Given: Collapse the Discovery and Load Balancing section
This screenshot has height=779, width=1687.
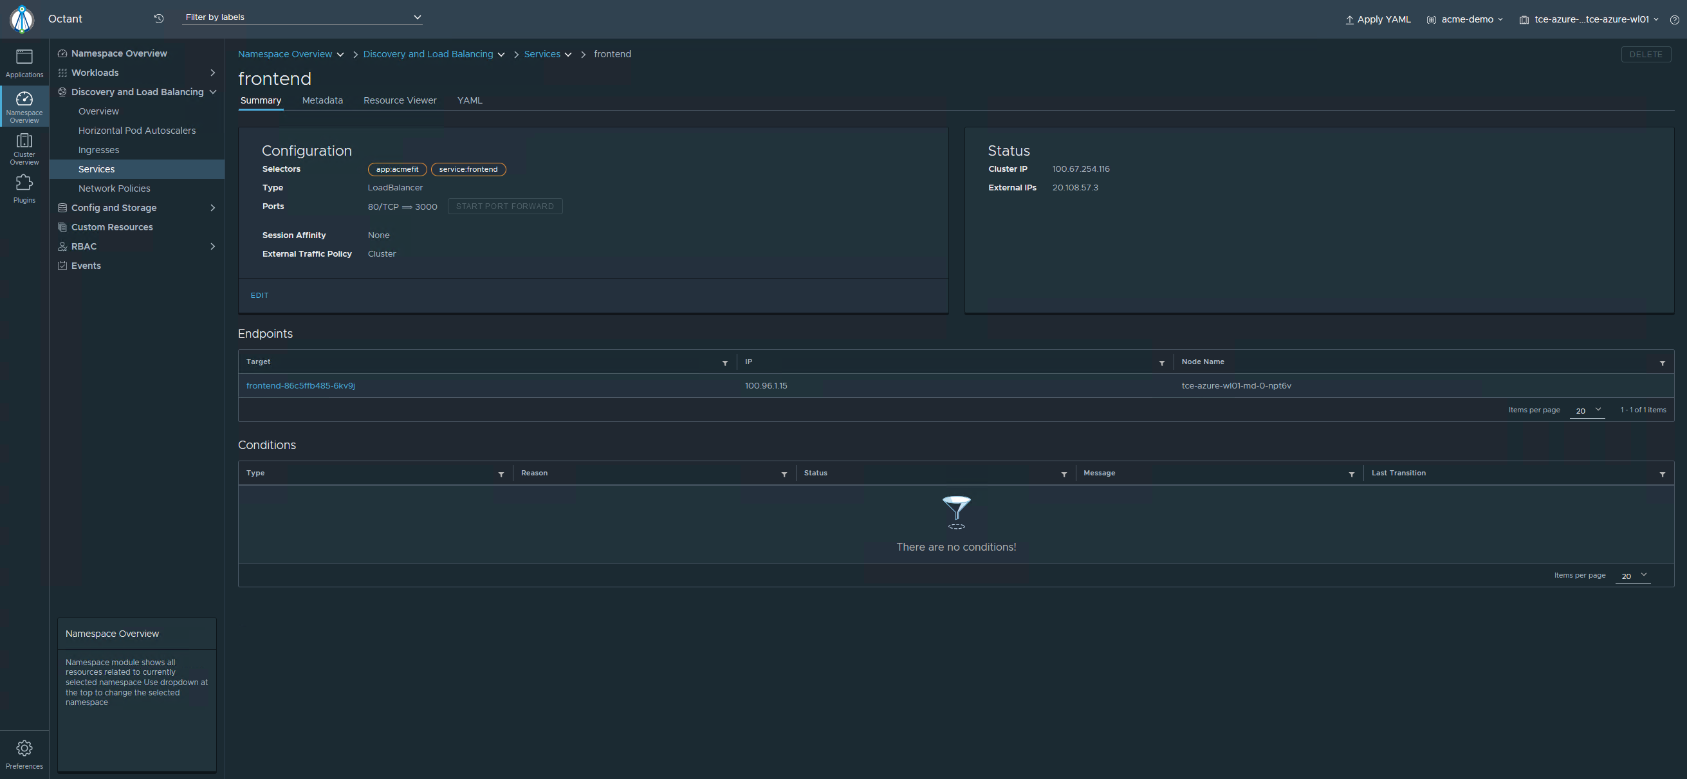Looking at the screenshot, I should 212,92.
